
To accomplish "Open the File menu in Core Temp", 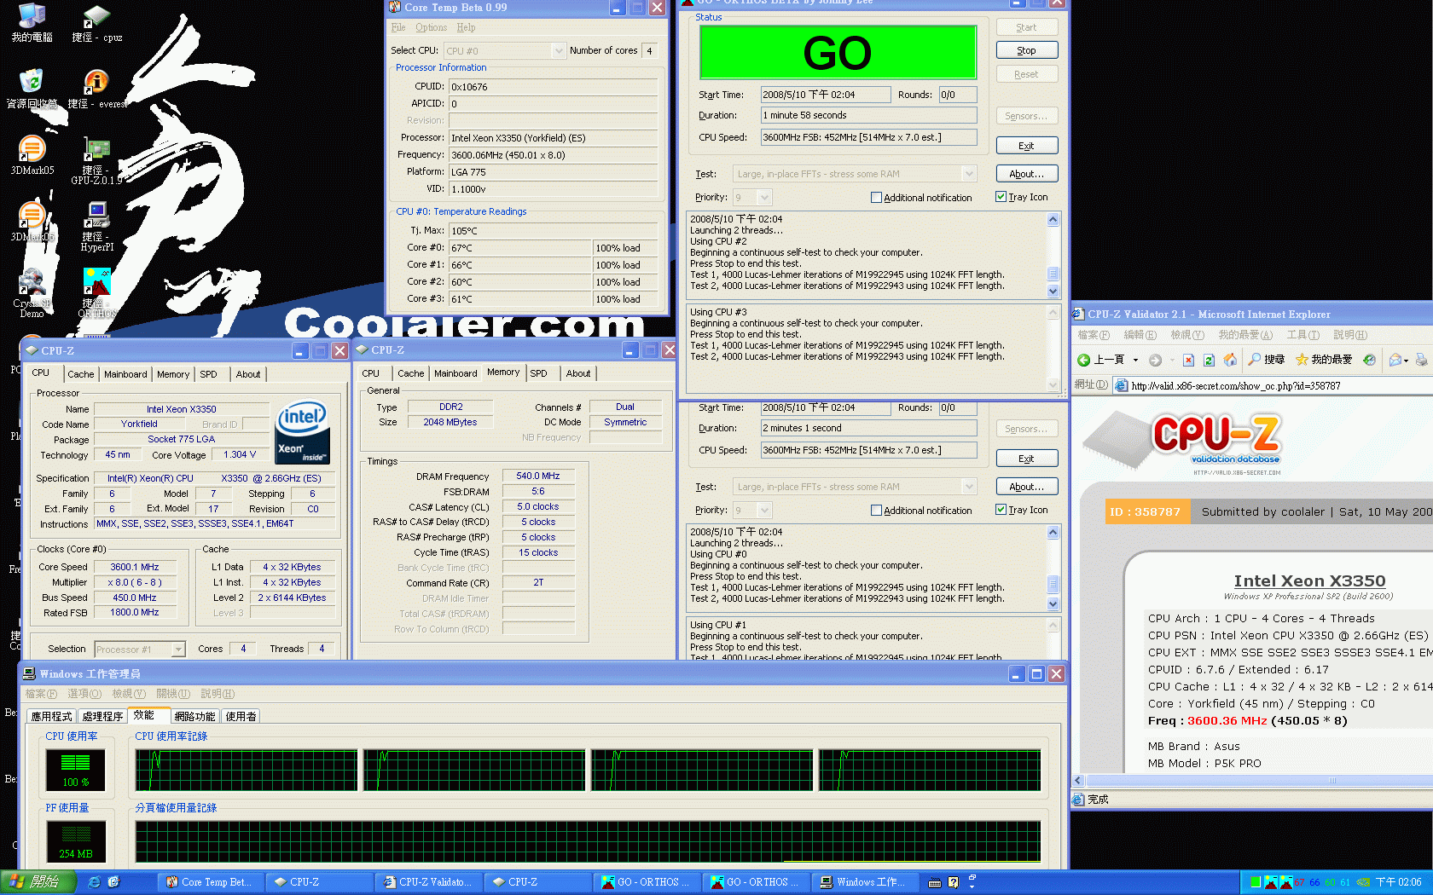I will (x=398, y=27).
